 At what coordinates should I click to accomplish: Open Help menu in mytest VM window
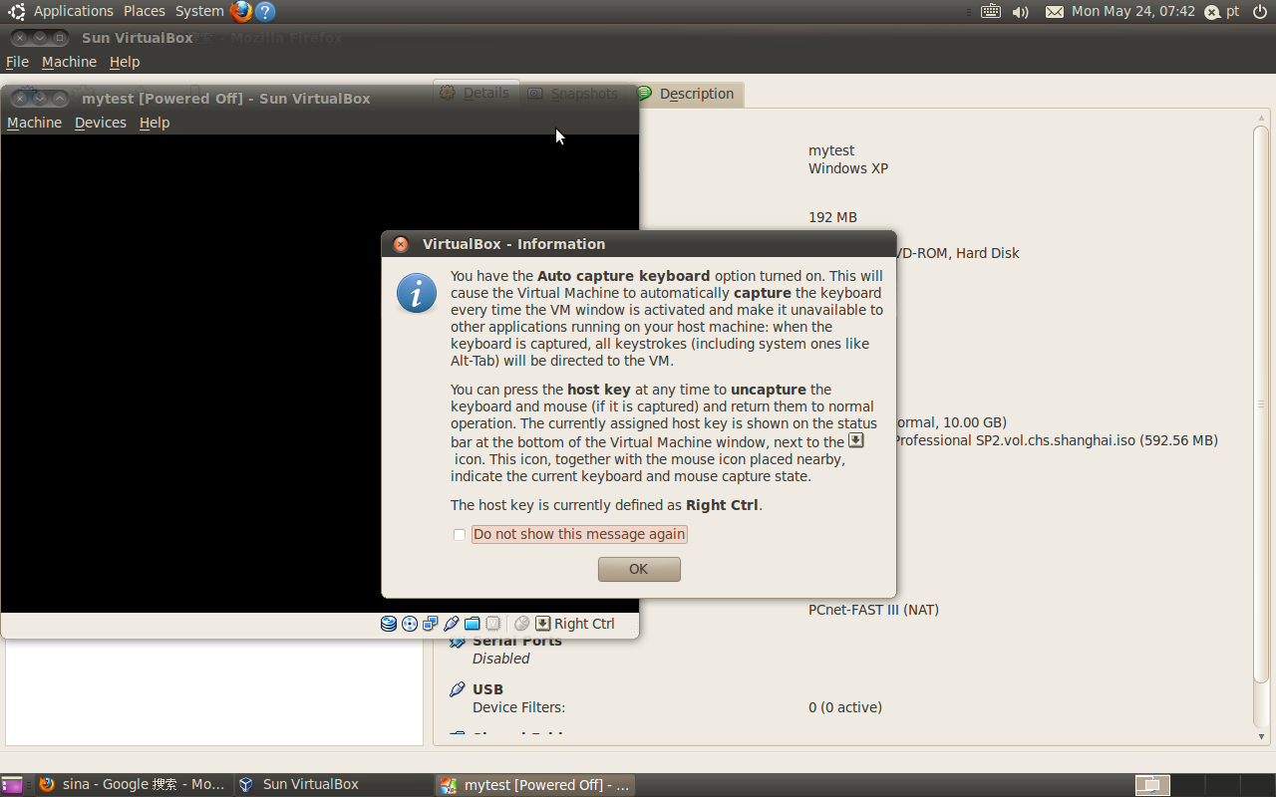pyautogui.click(x=155, y=123)
